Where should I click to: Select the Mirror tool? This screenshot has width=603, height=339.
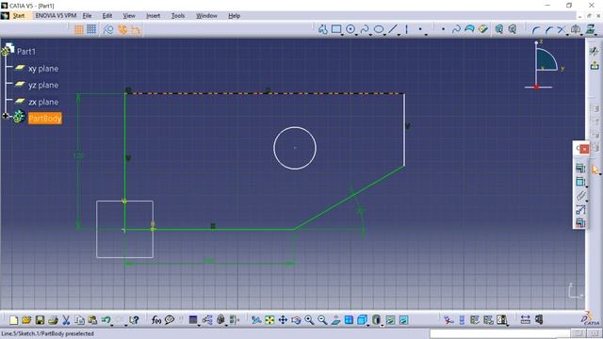click(576, 29)
